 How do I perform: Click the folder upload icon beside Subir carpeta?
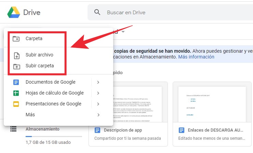(17, 66)
